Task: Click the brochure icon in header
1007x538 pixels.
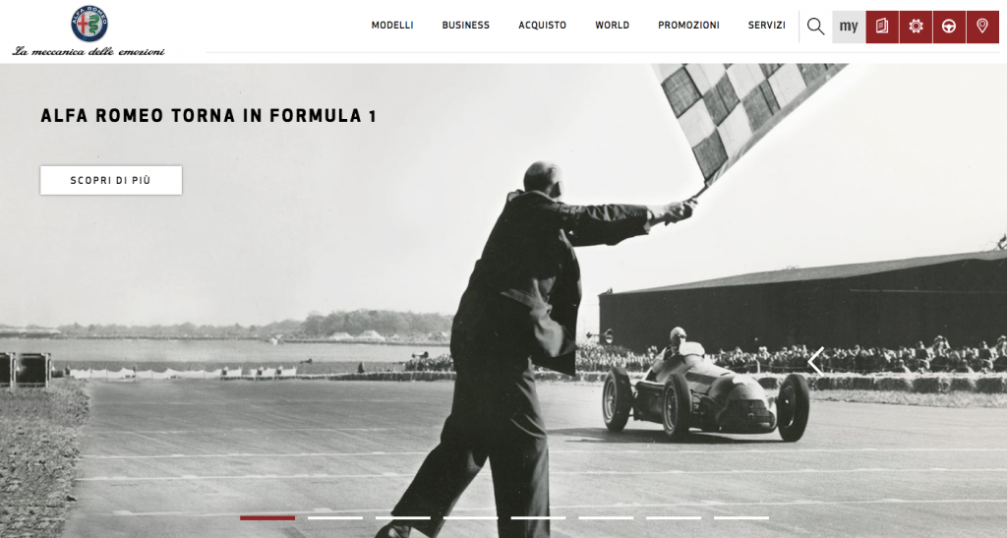Action: coord(882,27)
